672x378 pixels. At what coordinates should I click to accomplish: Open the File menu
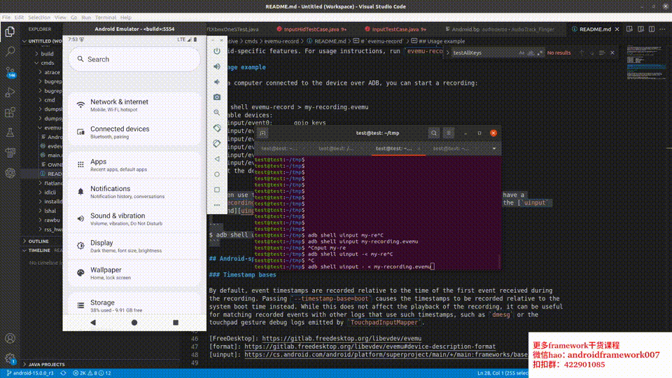point(6,17)
